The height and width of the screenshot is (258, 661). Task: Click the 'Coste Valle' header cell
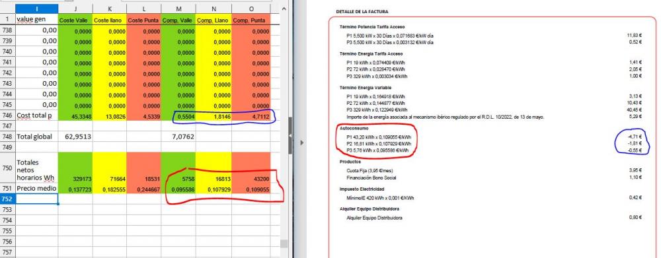tap(75, 19)
